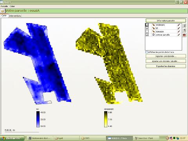The height and width of the screenshot is (141, 188).
Task: Click the Windows démarrer start button
Action: 12,138
